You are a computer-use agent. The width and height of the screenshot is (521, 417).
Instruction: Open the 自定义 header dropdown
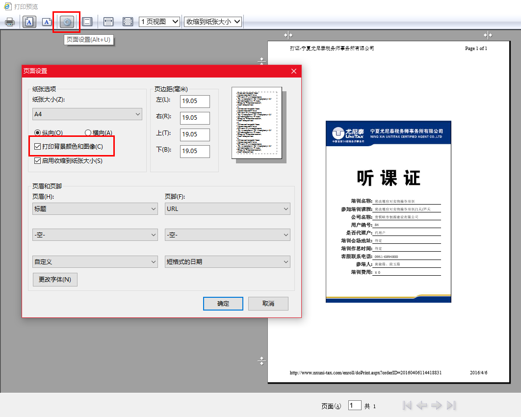pos(95,262)
